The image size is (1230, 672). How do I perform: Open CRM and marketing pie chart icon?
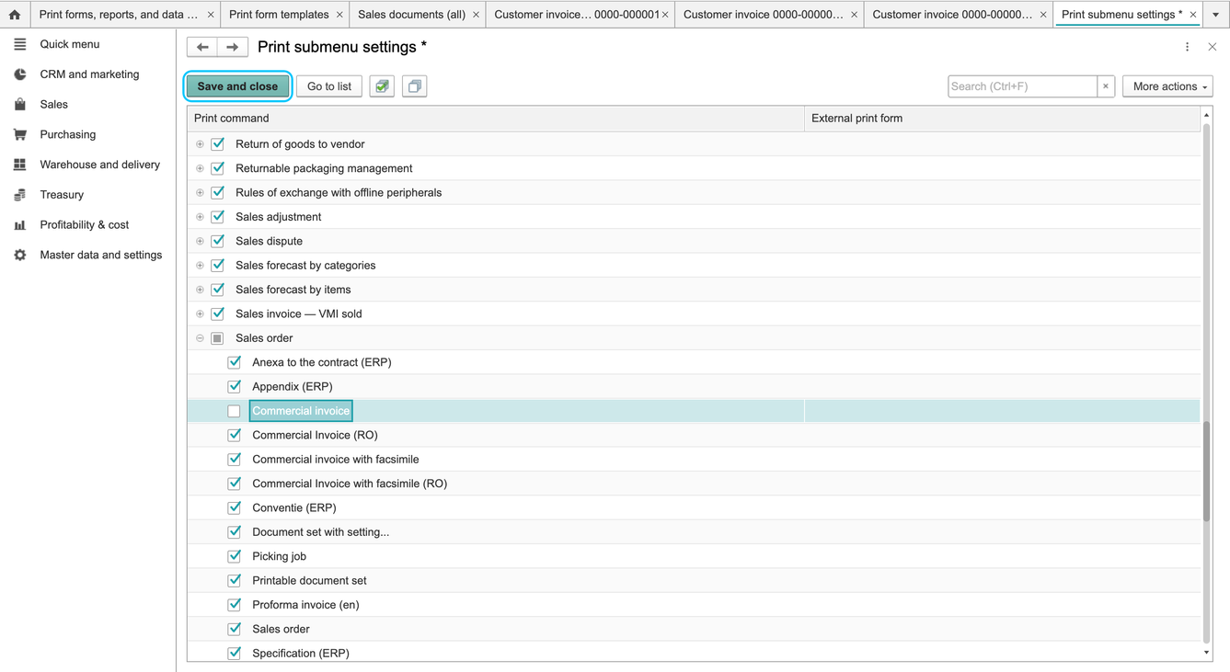click(19, 74)
